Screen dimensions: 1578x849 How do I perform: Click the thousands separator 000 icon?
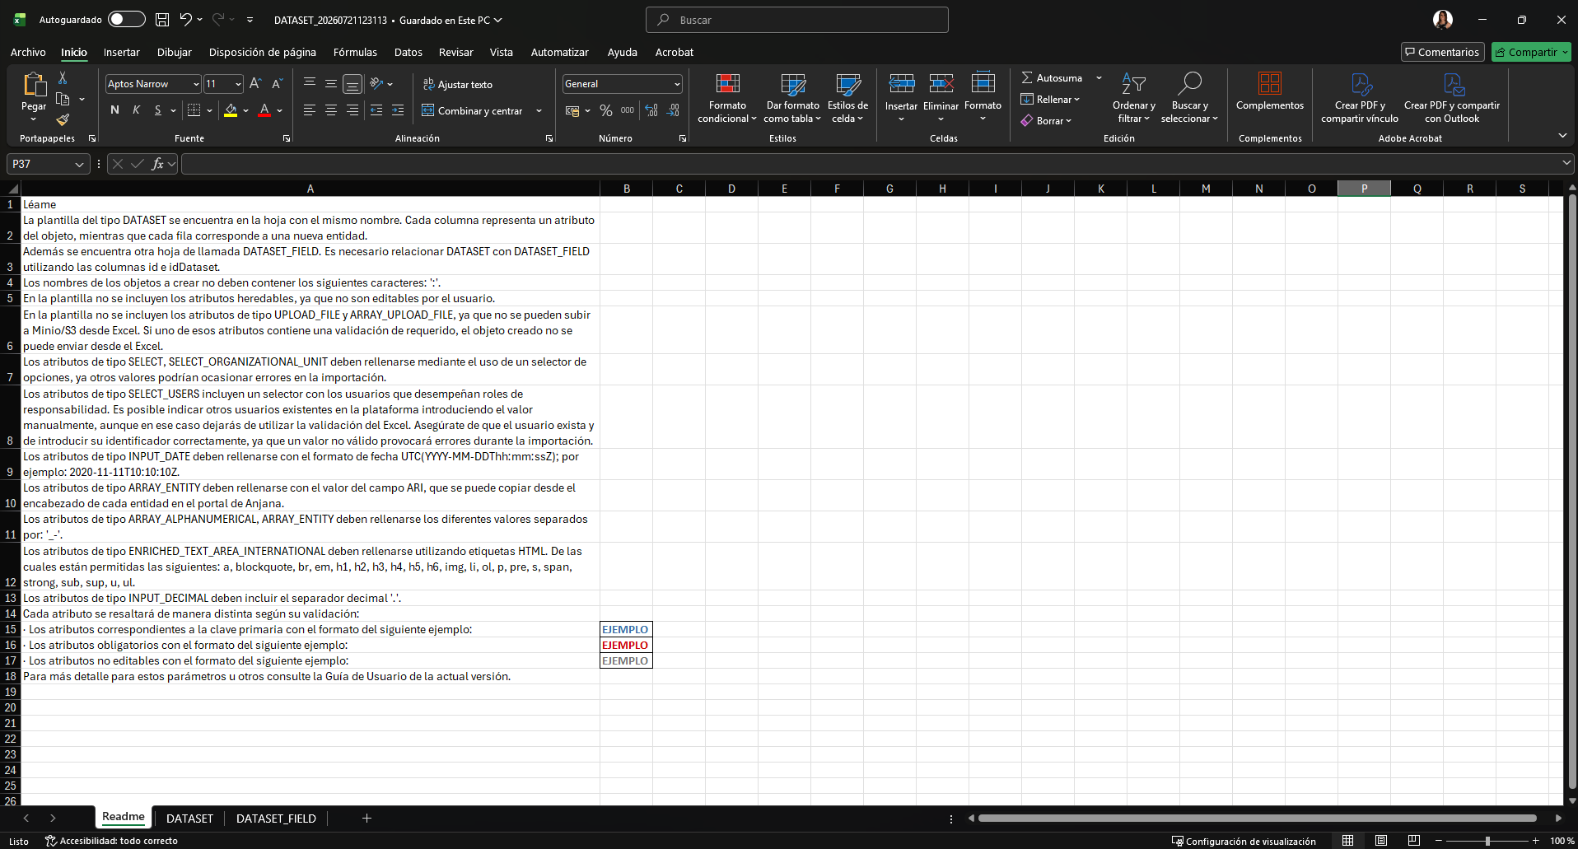pyautogui.click(x=628, y=110)
